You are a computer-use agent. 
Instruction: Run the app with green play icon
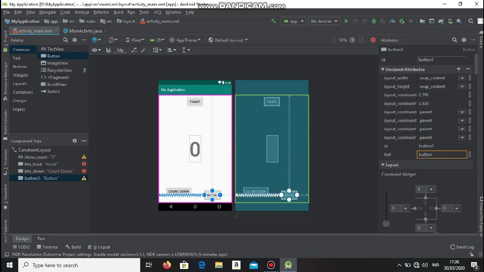(x=346, y=21)
